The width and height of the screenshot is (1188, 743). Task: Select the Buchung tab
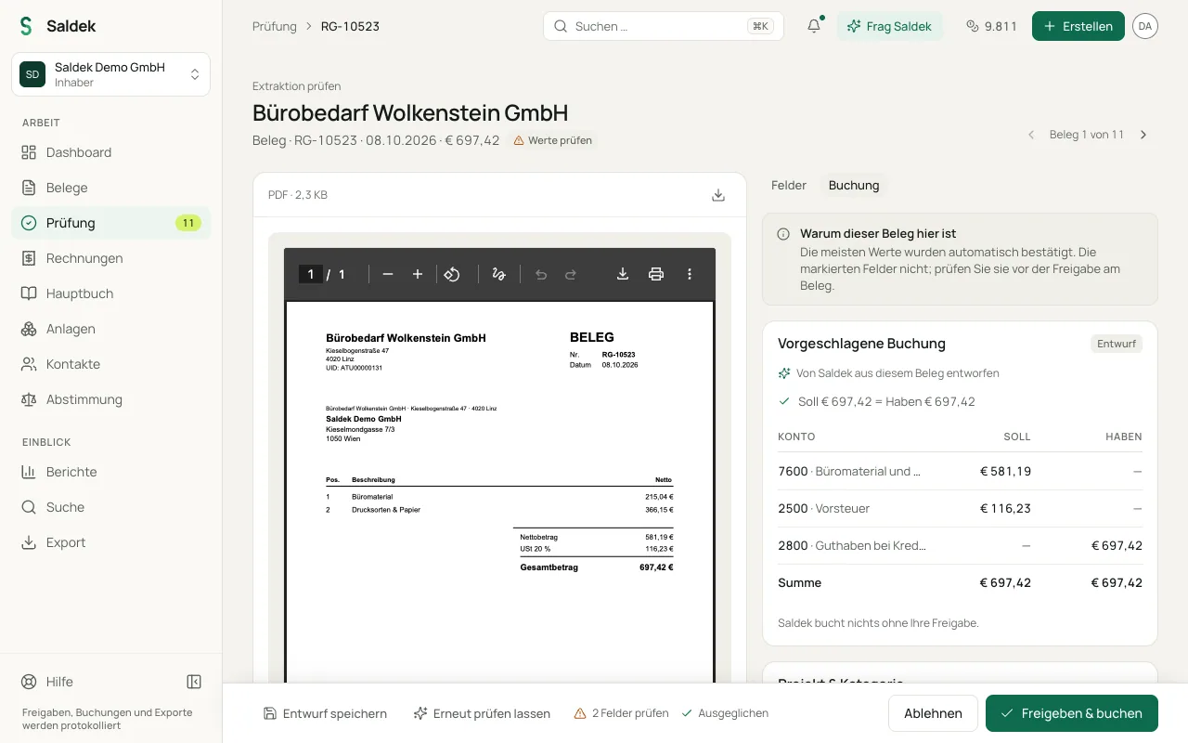pos(854,186)
